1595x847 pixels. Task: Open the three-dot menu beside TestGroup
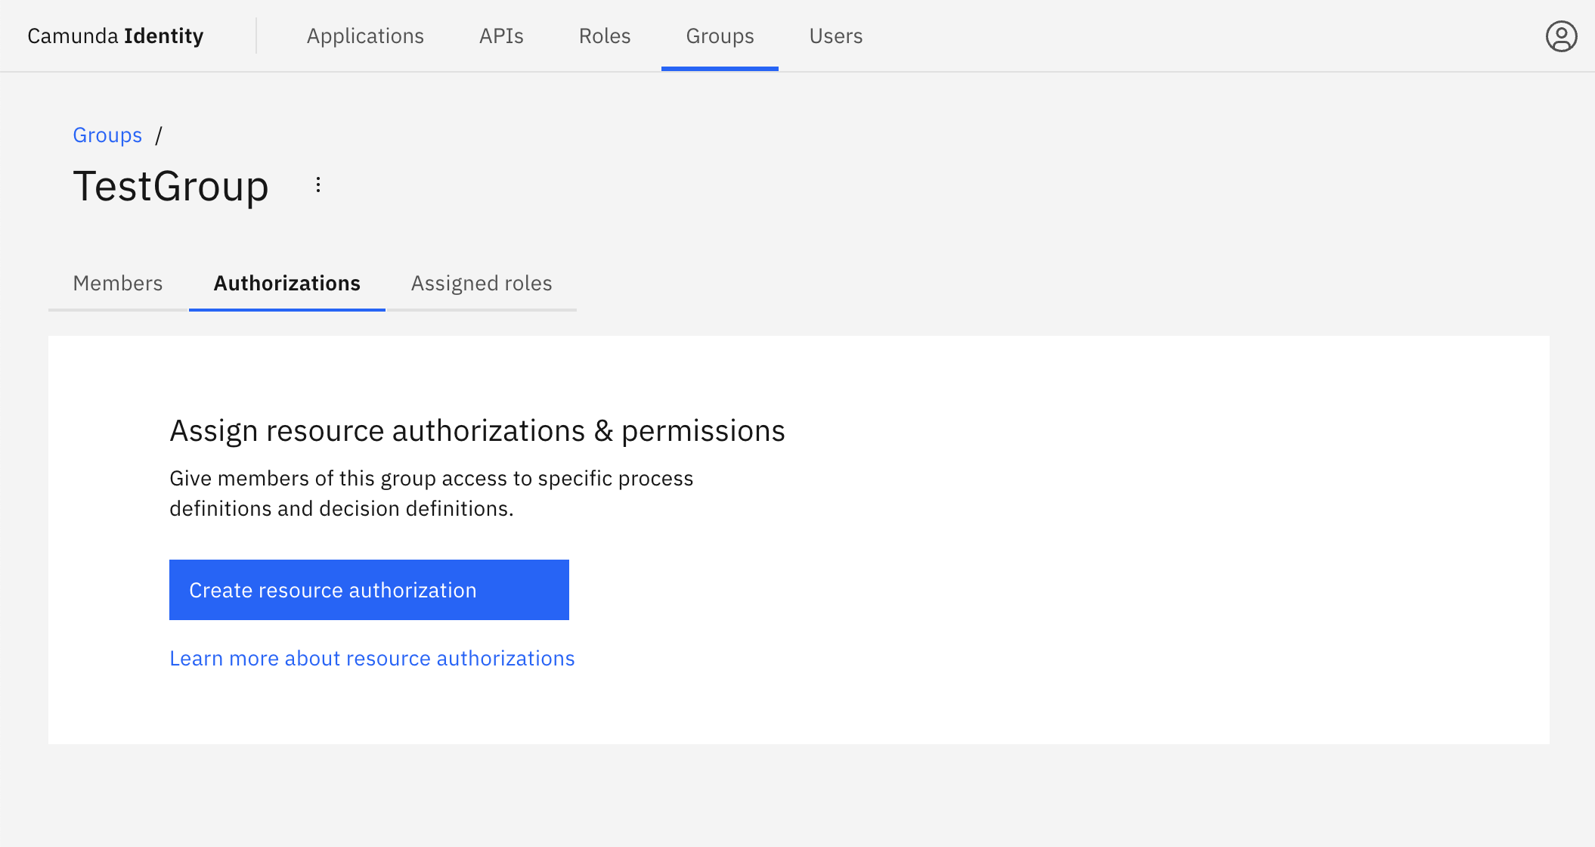click(317, 185)
